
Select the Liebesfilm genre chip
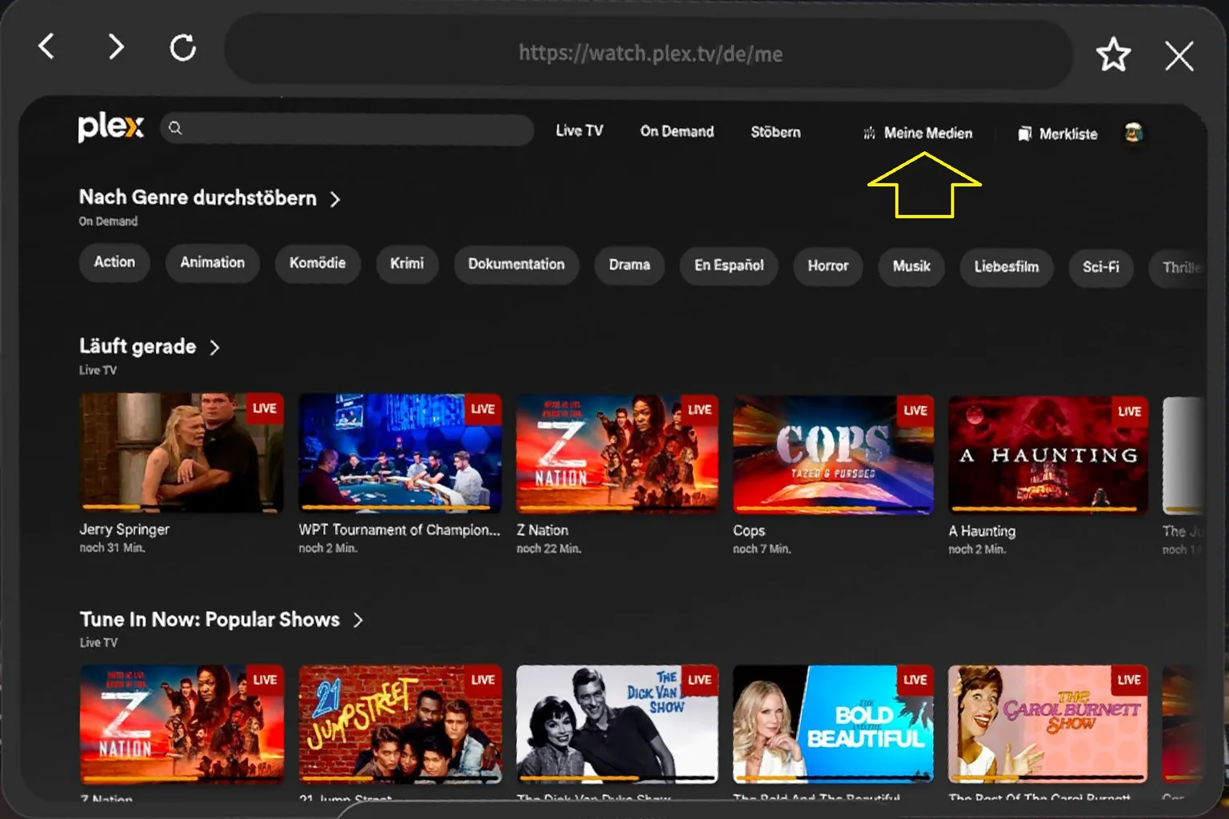click(x=1006, y=267)
